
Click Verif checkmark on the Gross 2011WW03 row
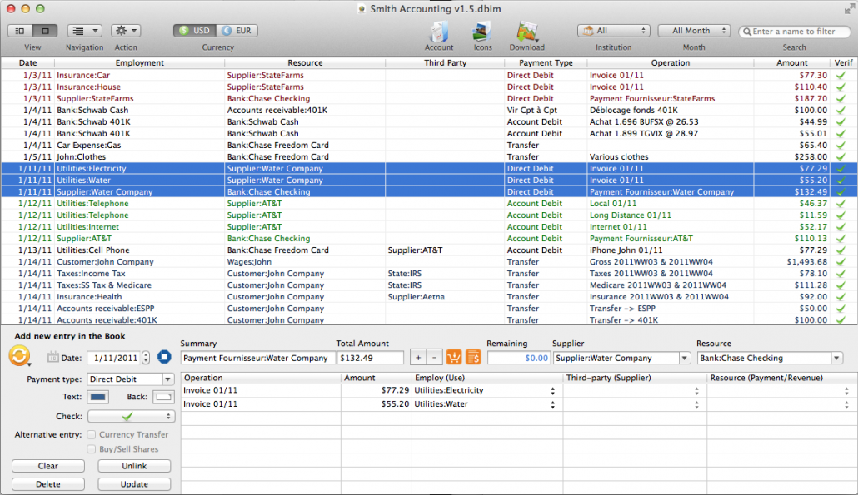click(841, 262)
